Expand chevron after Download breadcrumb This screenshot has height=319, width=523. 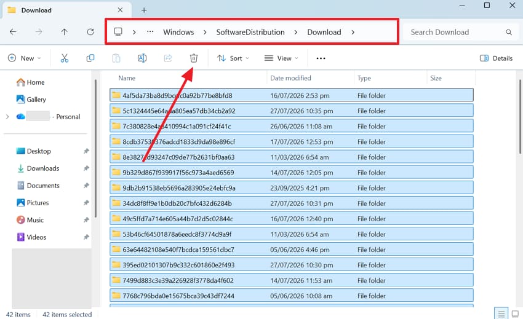click(353, 32)
